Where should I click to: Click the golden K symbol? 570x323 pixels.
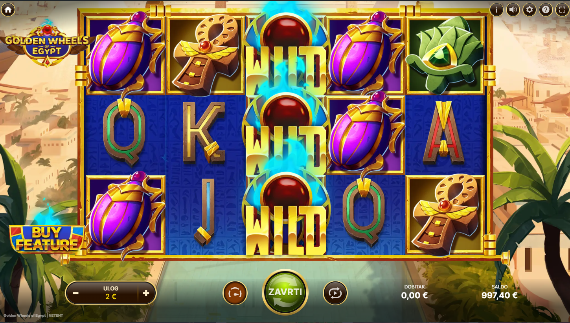[204, 132]
